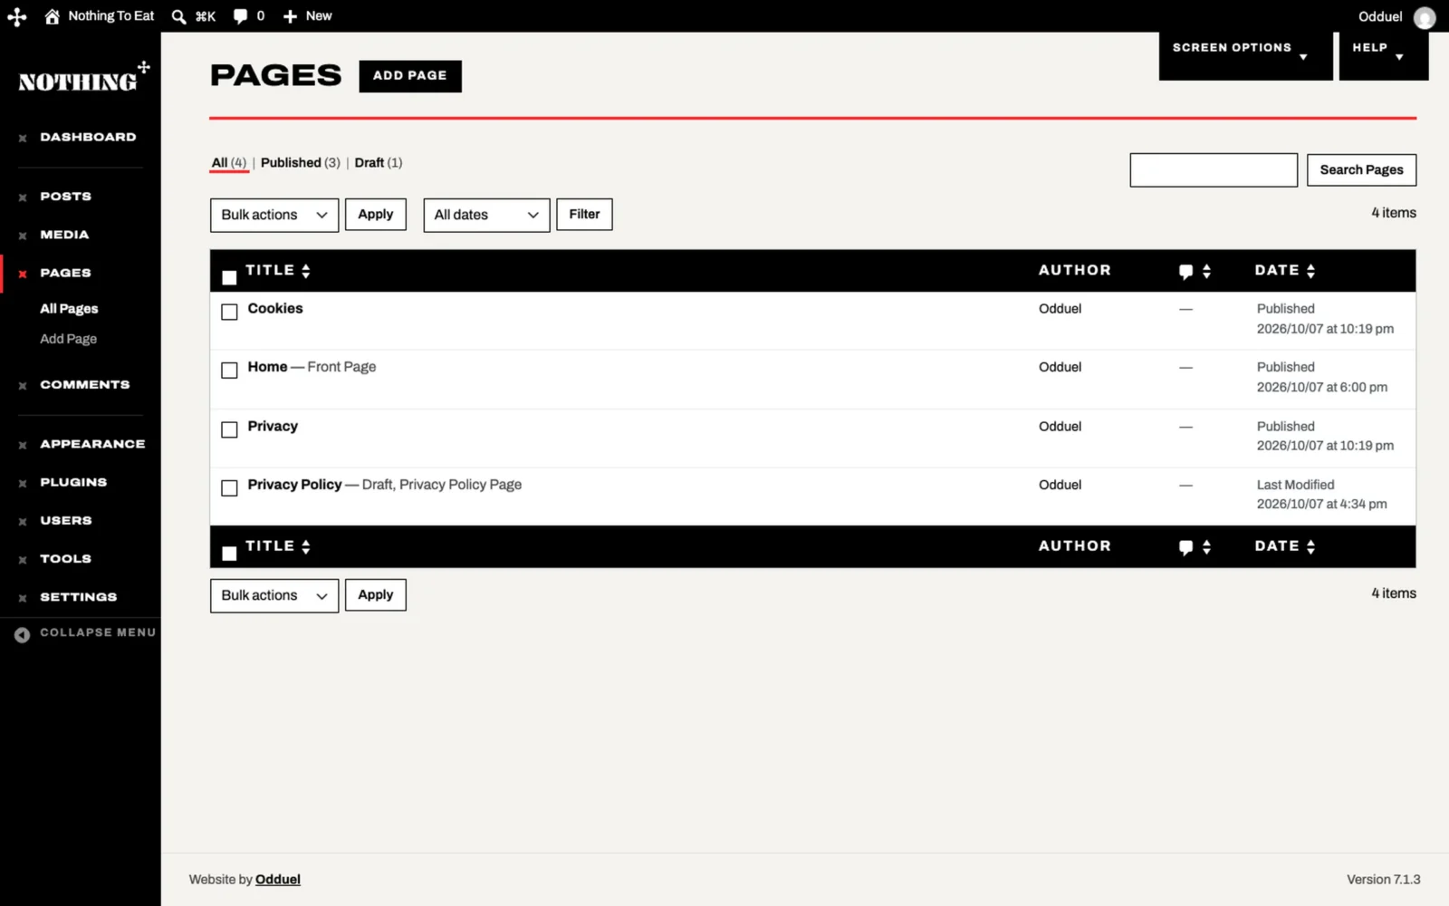1449x906 pixels.
Task: Tick the select-all checkbox in the bottom header
Action: pos(229,553)
